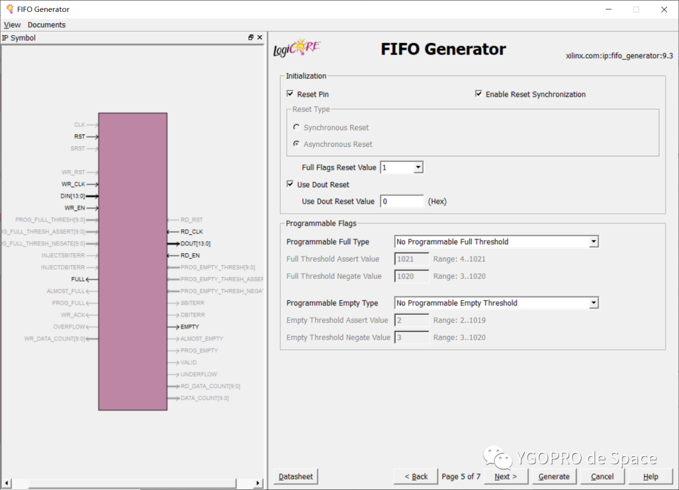Open the Documents menu
The image size is (679, 490).
47,24
